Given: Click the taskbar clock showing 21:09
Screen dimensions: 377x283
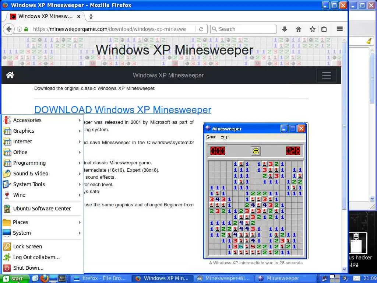Looking at the screenshot, I should click(370, 279).
